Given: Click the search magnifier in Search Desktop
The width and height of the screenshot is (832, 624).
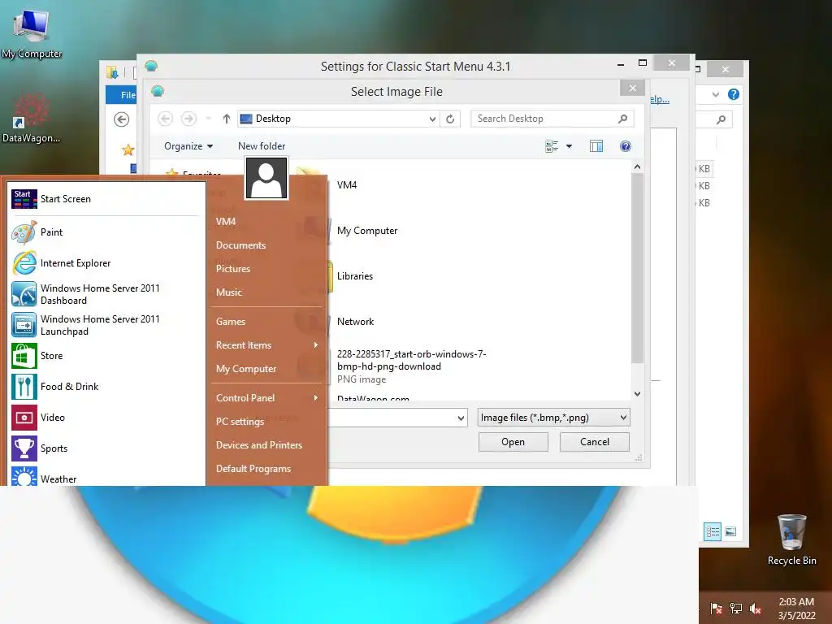Looking at the screenshot, I should point(623,119).
